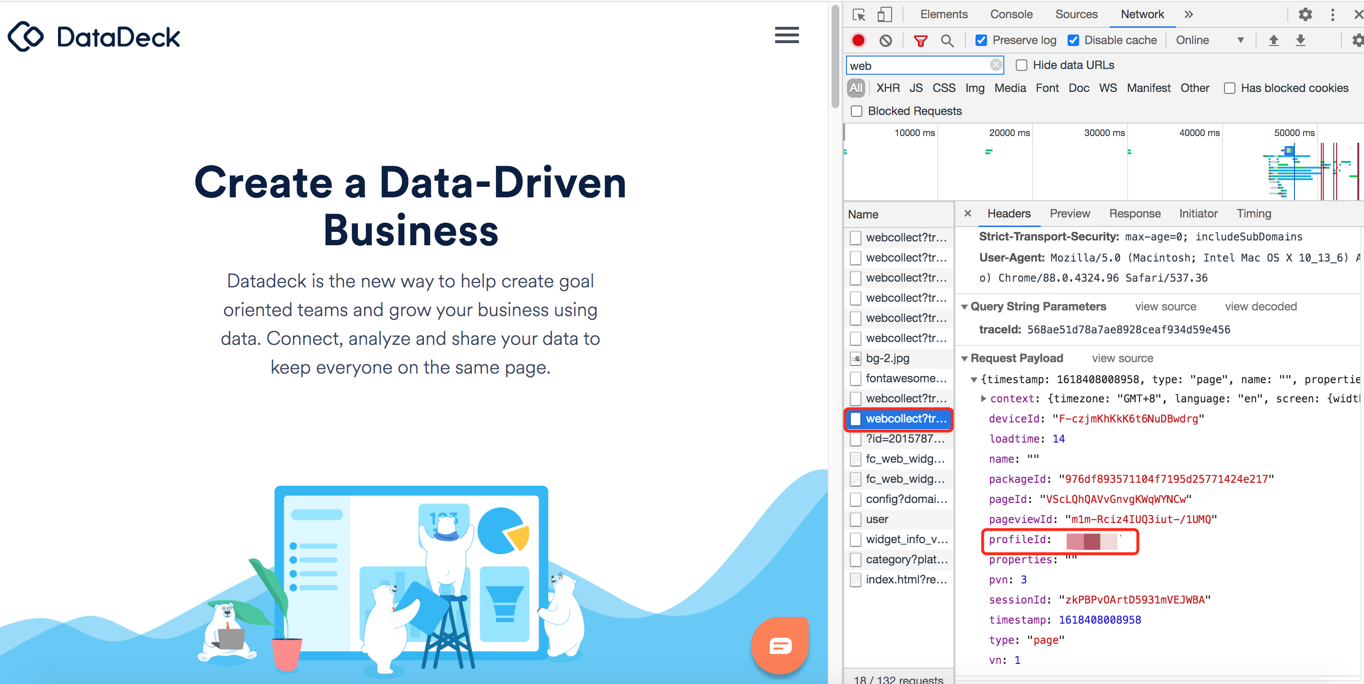This screenshot has height=684, width=1364.
Task: Open the Initiator tab
Action: click(x=1198, y=213)
